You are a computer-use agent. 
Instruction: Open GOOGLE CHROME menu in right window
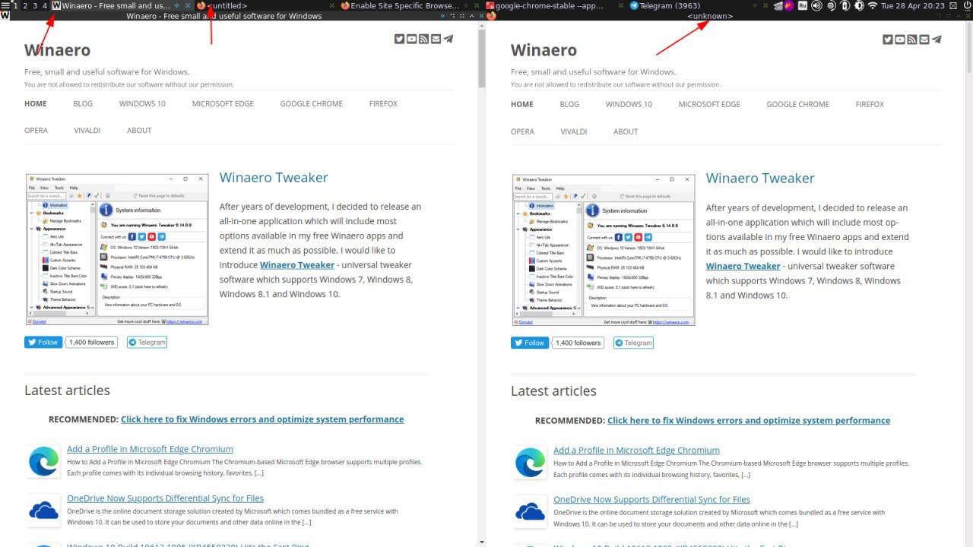797,104
